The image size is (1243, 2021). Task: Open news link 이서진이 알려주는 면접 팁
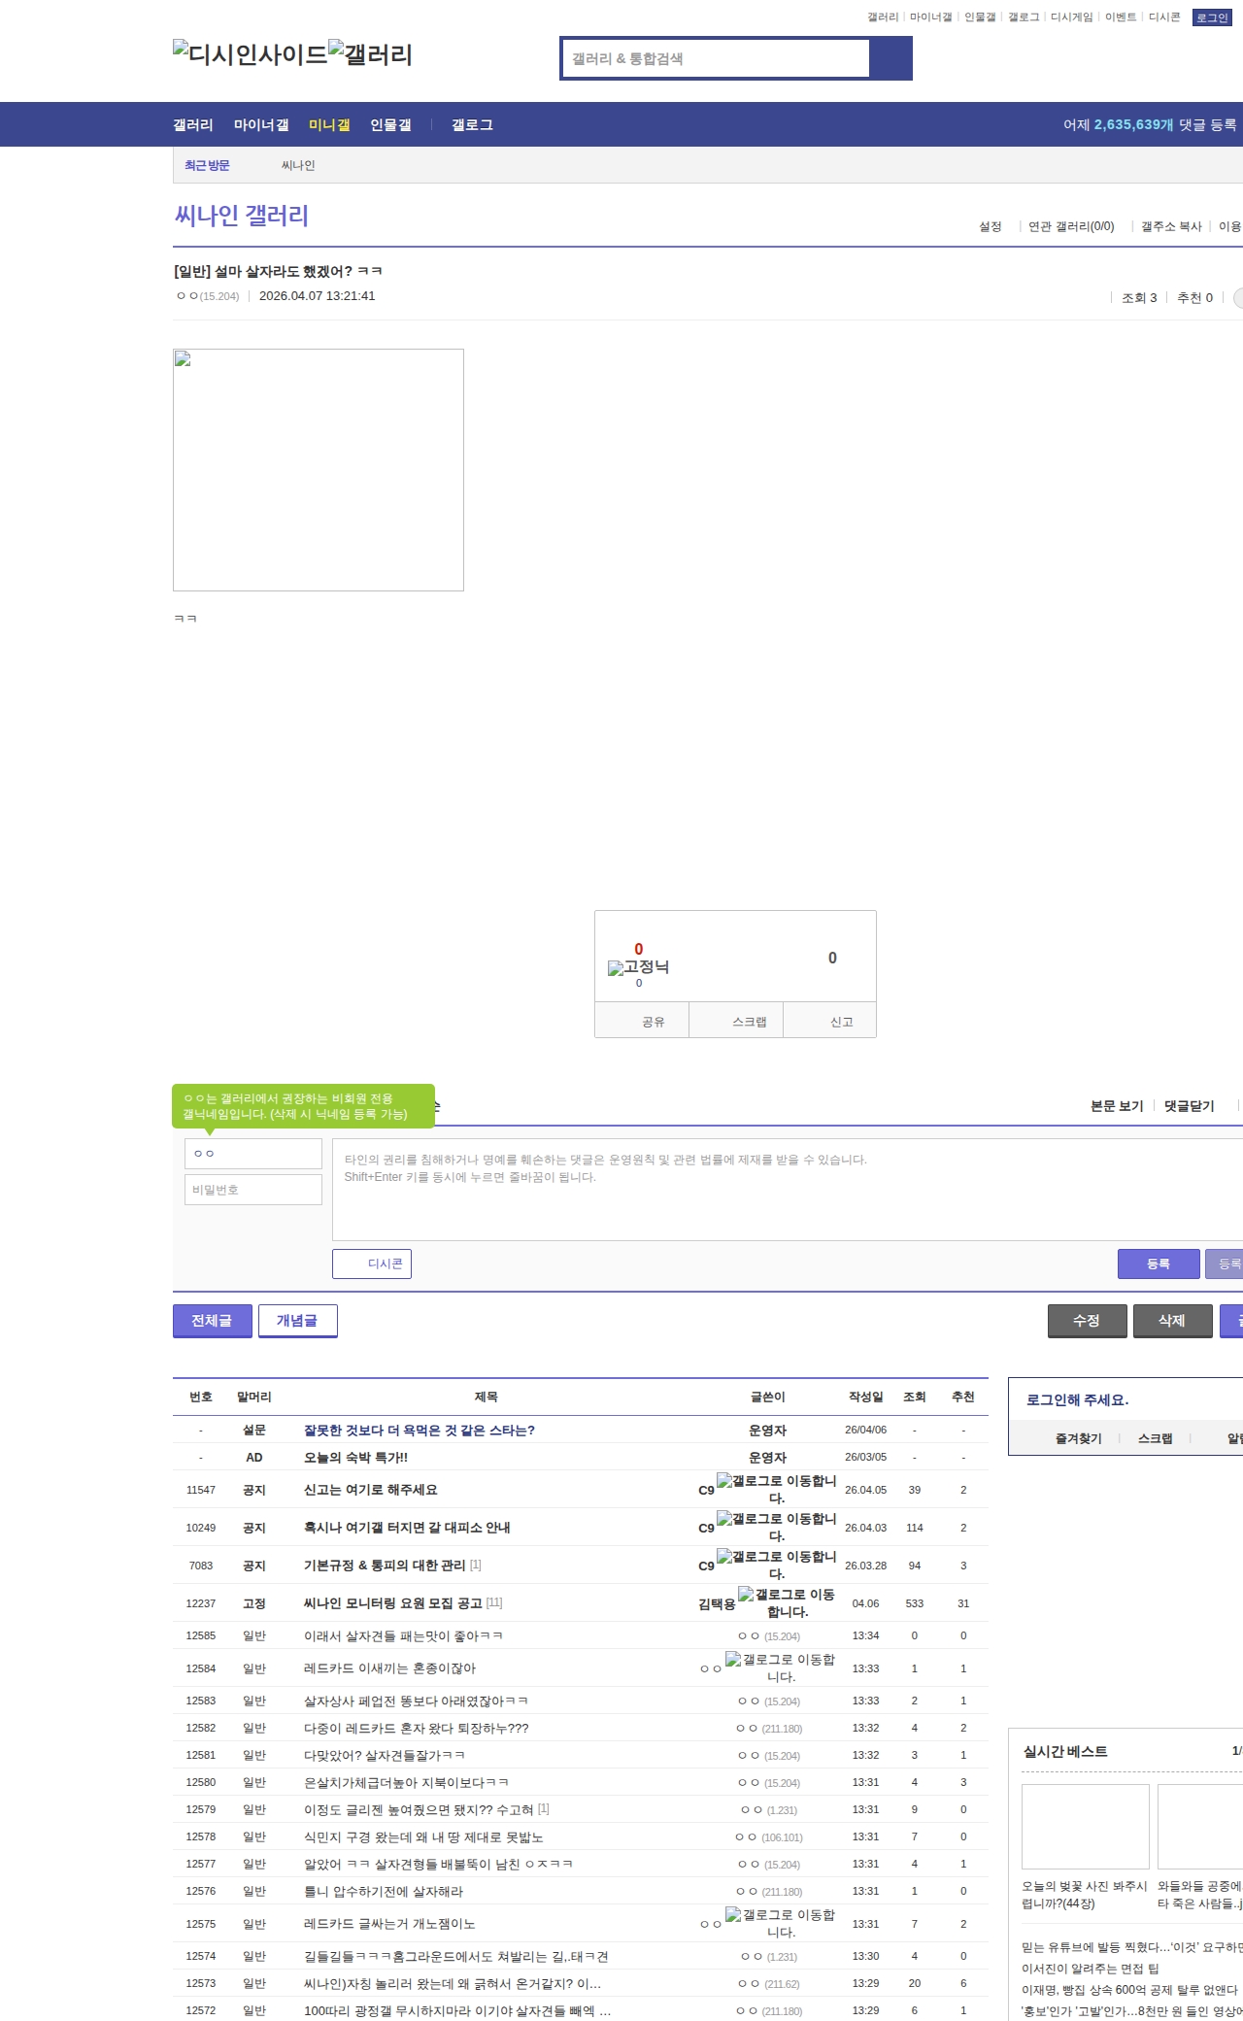pos(1091,1968)
